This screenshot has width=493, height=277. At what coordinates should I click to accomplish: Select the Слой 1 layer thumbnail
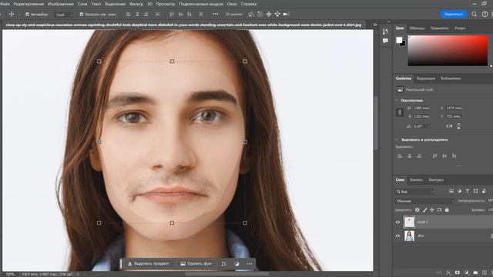coord(409,222)
